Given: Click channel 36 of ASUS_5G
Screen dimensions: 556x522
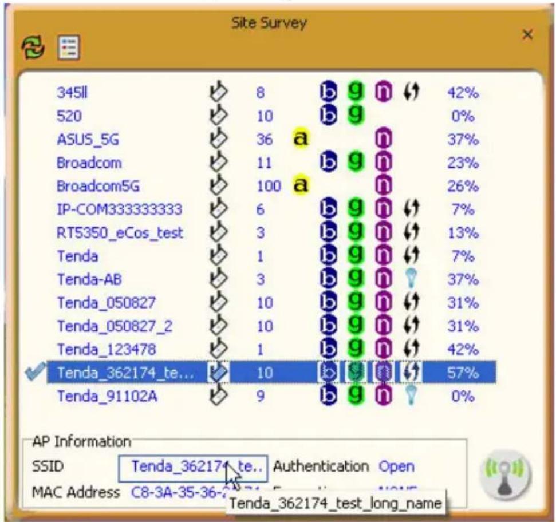Looking at the screenshot, I should point(265,140).
